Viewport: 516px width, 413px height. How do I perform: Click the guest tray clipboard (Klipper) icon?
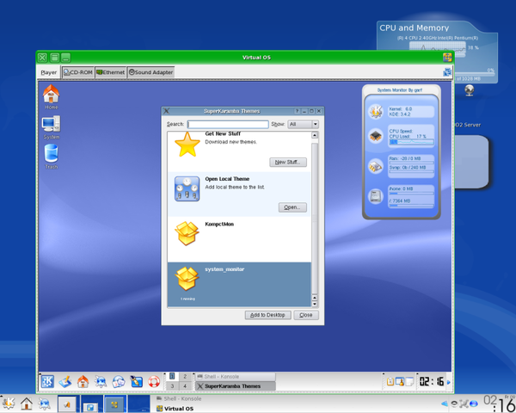click(x=390, y=382)
